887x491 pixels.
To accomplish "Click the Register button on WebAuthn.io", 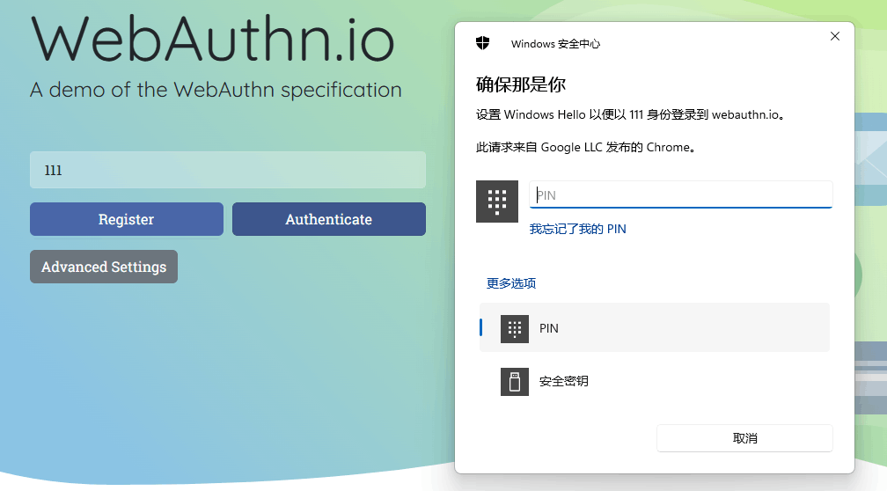I will (x=127, y=219).
